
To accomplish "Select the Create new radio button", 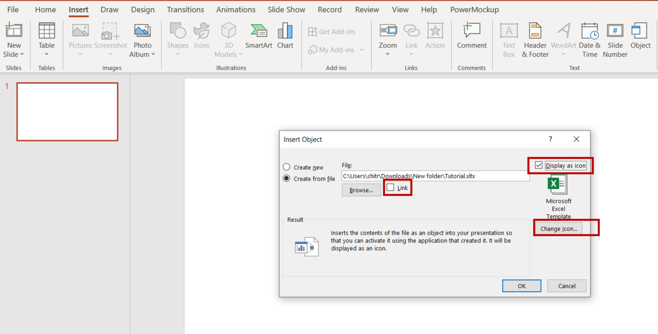I will click(286, 167).
